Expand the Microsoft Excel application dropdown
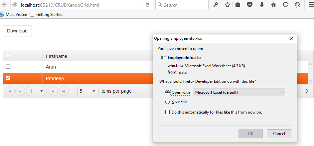This screenshot has width=314, height=146. (x=239, y=92)
